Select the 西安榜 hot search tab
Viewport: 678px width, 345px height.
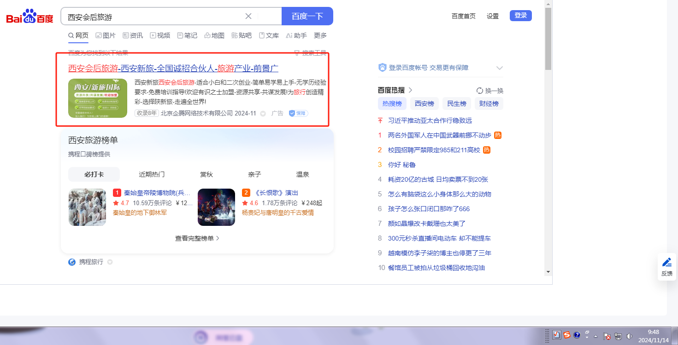[x=424, y=103]
